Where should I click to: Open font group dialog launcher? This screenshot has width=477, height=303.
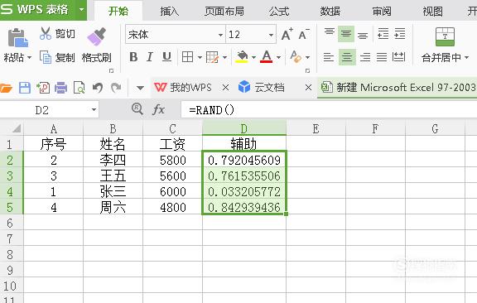click(x=307, y=71)
